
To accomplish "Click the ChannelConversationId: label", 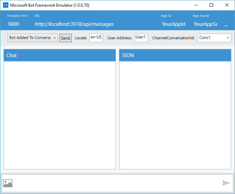I will [174, 38].
